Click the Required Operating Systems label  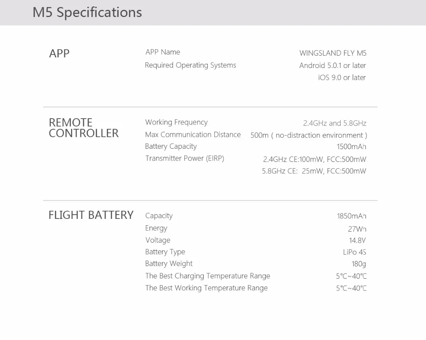190,65
